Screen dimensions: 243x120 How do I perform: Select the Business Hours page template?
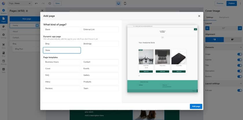point(62,62)
